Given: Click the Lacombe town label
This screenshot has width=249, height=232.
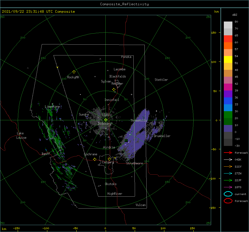Looking at the screenshot, I should [x=120, y=69].
